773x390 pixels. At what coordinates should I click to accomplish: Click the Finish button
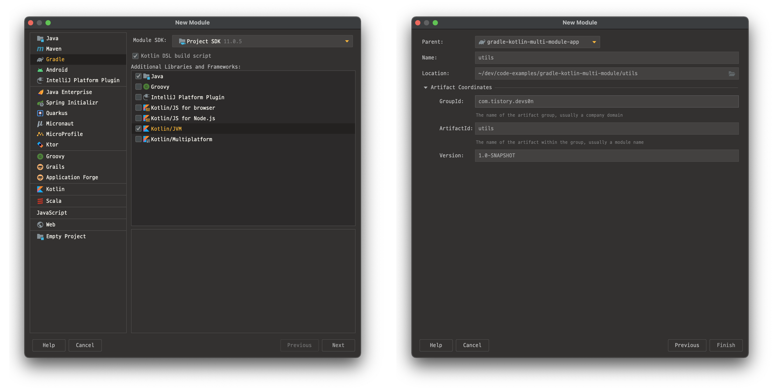(x=726, y=345)
